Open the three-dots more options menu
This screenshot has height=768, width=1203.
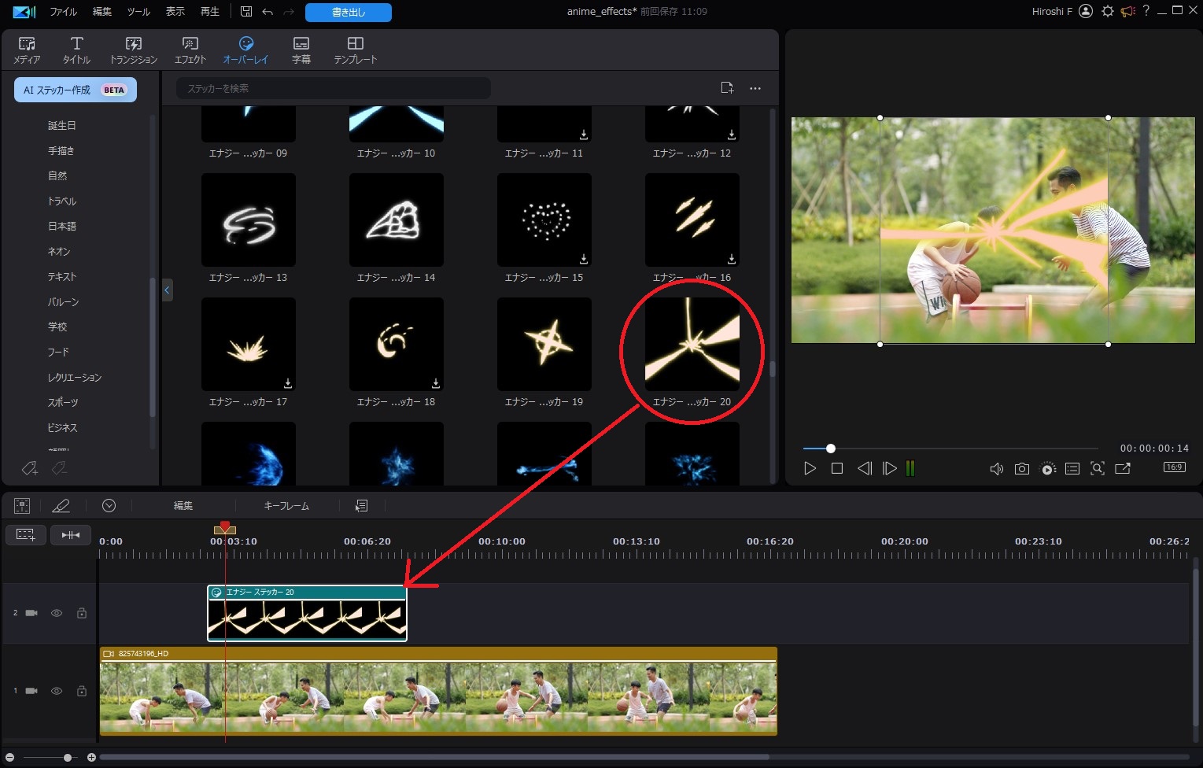(x=755, y=88)
